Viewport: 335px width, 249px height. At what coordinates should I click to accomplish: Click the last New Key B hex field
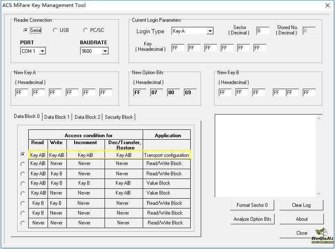tap(309, 93)
